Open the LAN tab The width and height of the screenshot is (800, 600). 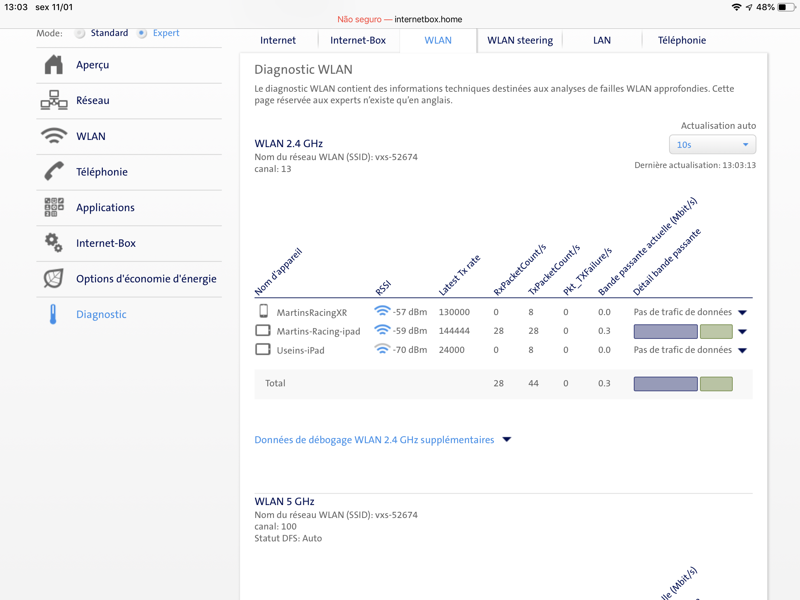tap(601, 40)
